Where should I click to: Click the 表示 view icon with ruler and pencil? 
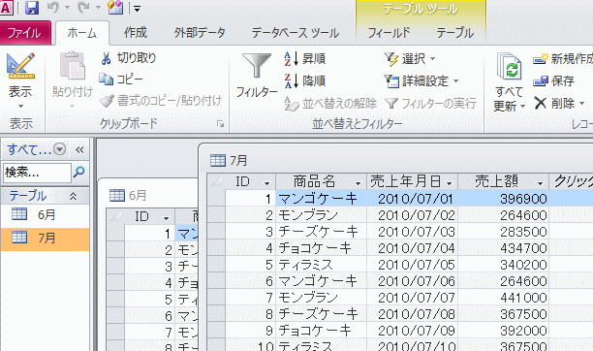pyautogui.click(x=20, y=66)
